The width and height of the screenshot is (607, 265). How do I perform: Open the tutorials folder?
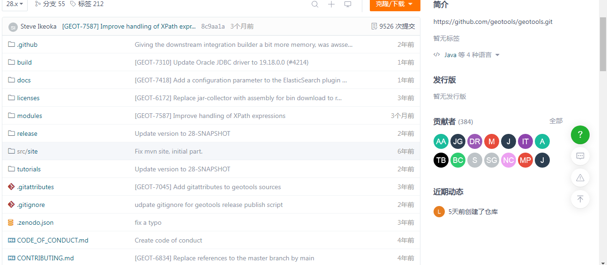click(29, 169)
